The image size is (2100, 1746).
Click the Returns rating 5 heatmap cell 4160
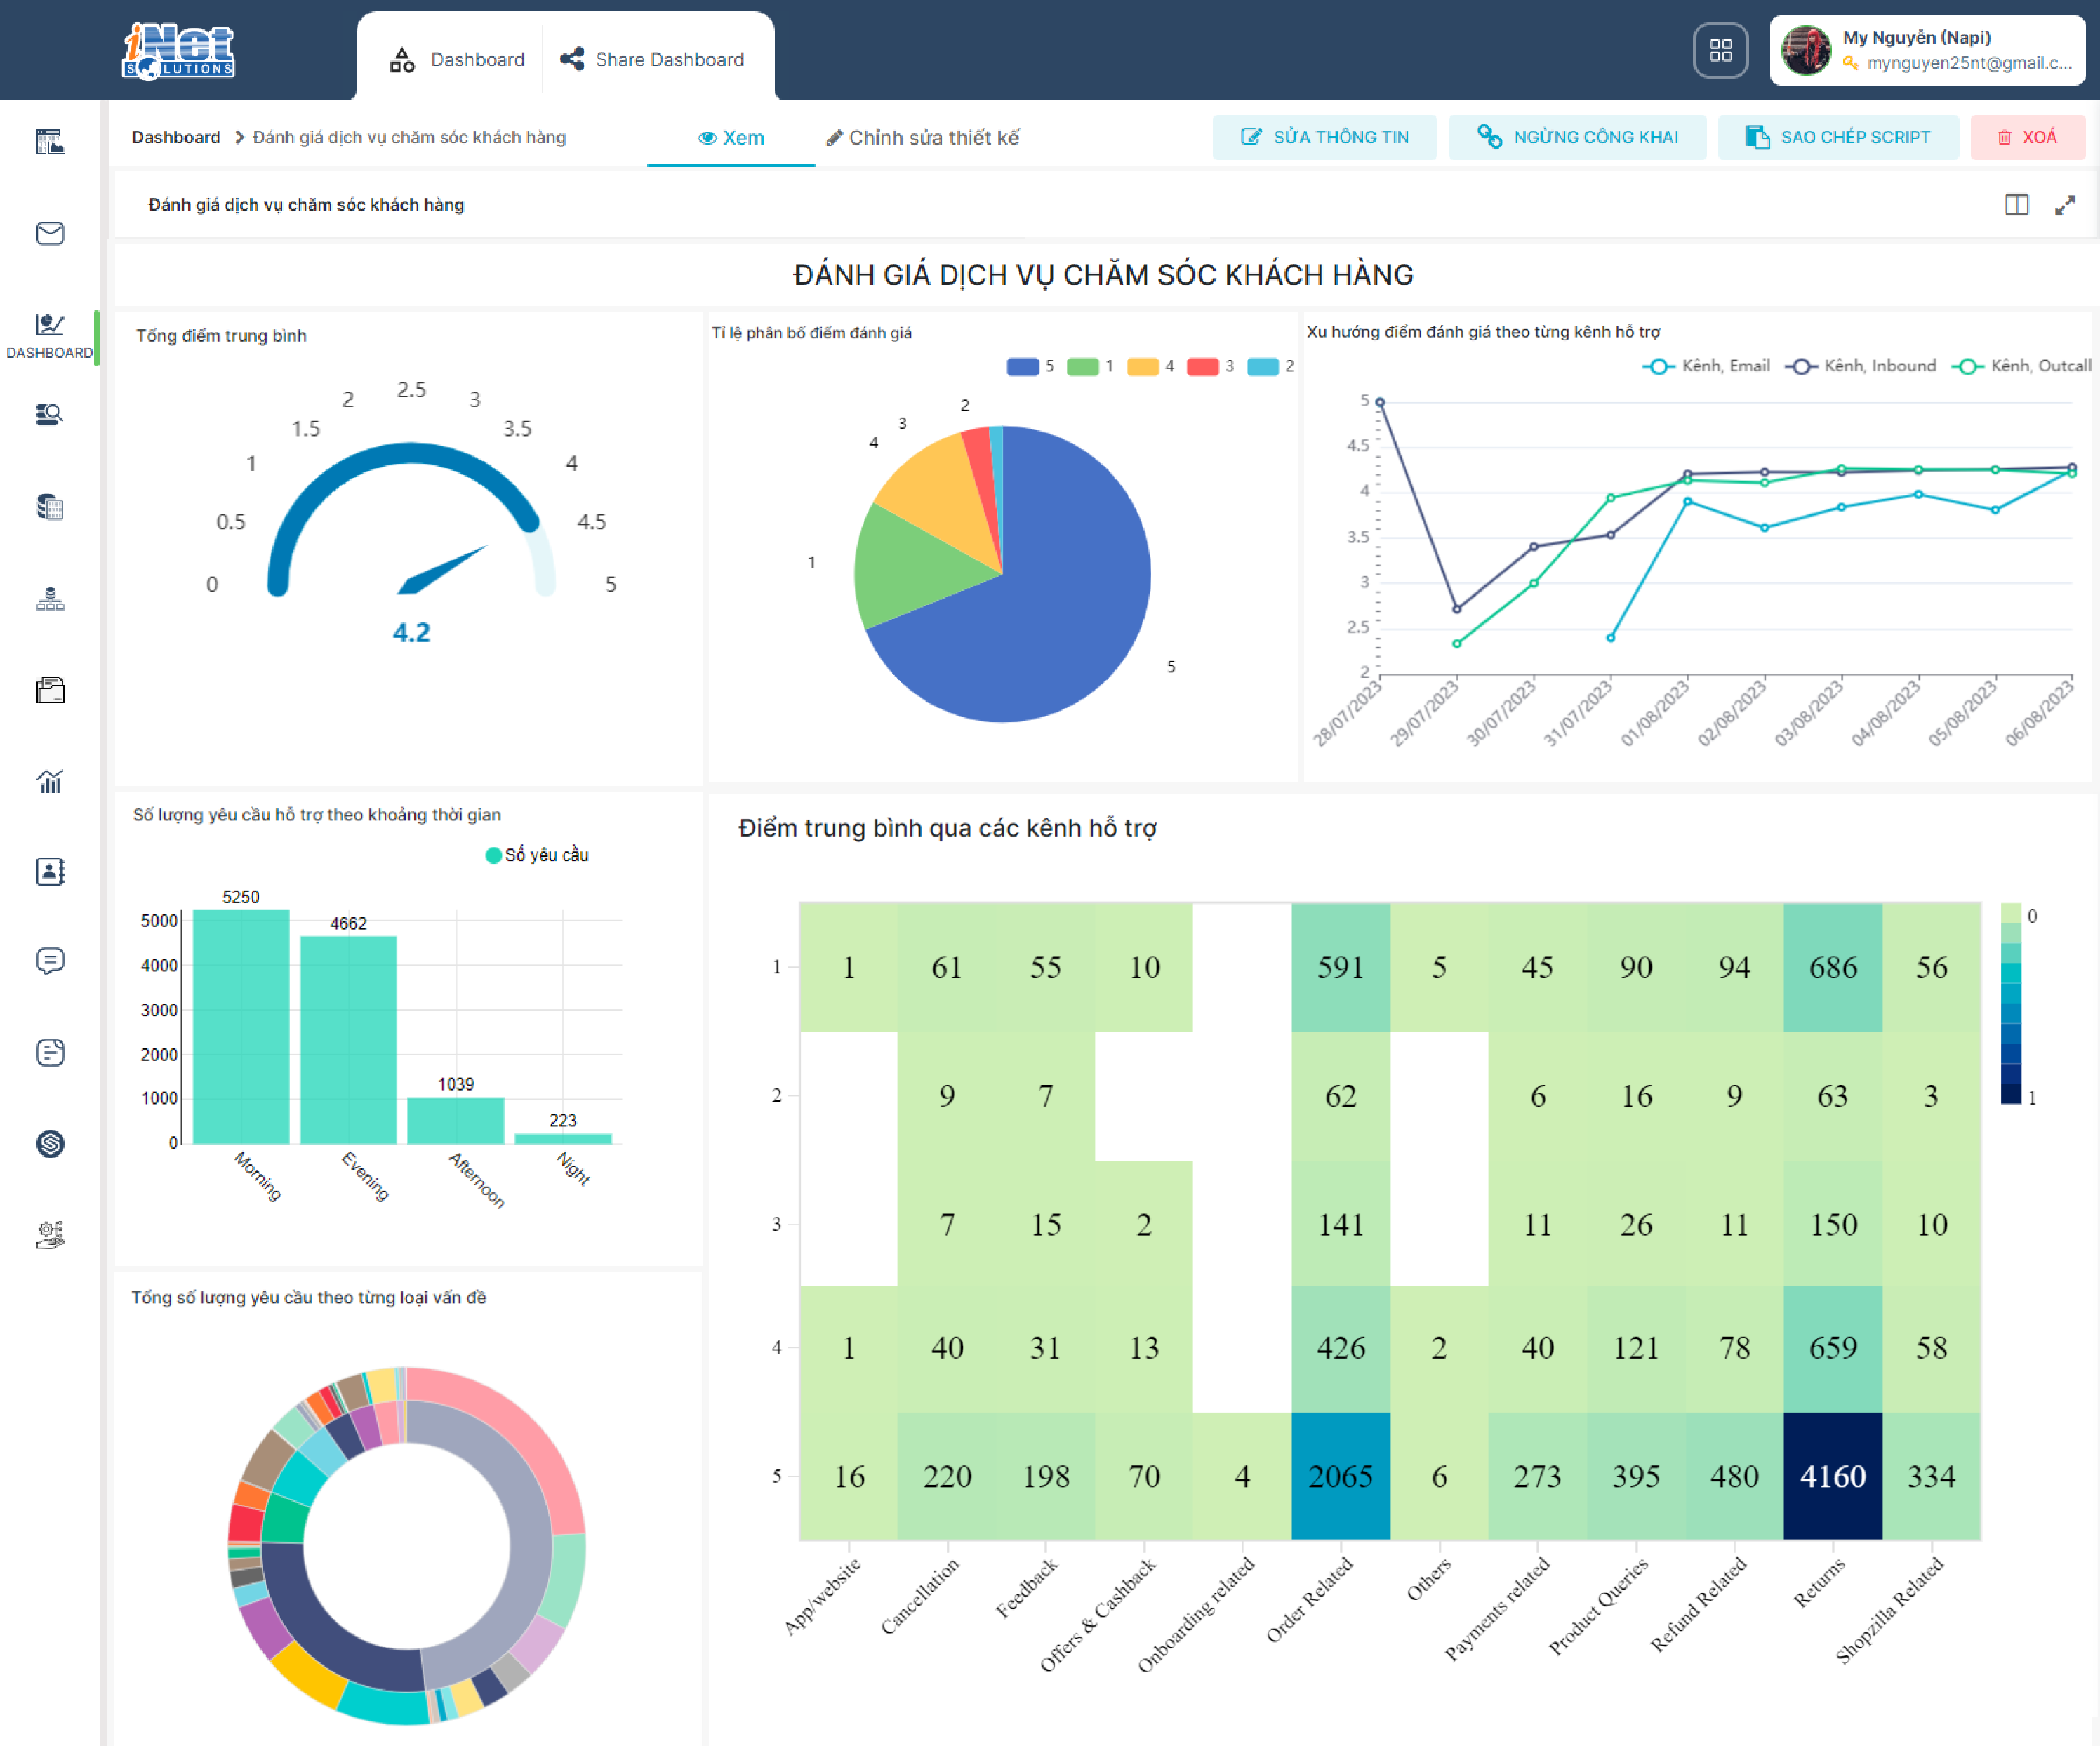1832,1476
